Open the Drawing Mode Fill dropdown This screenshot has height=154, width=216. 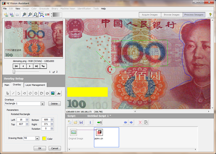coord(37,138)
